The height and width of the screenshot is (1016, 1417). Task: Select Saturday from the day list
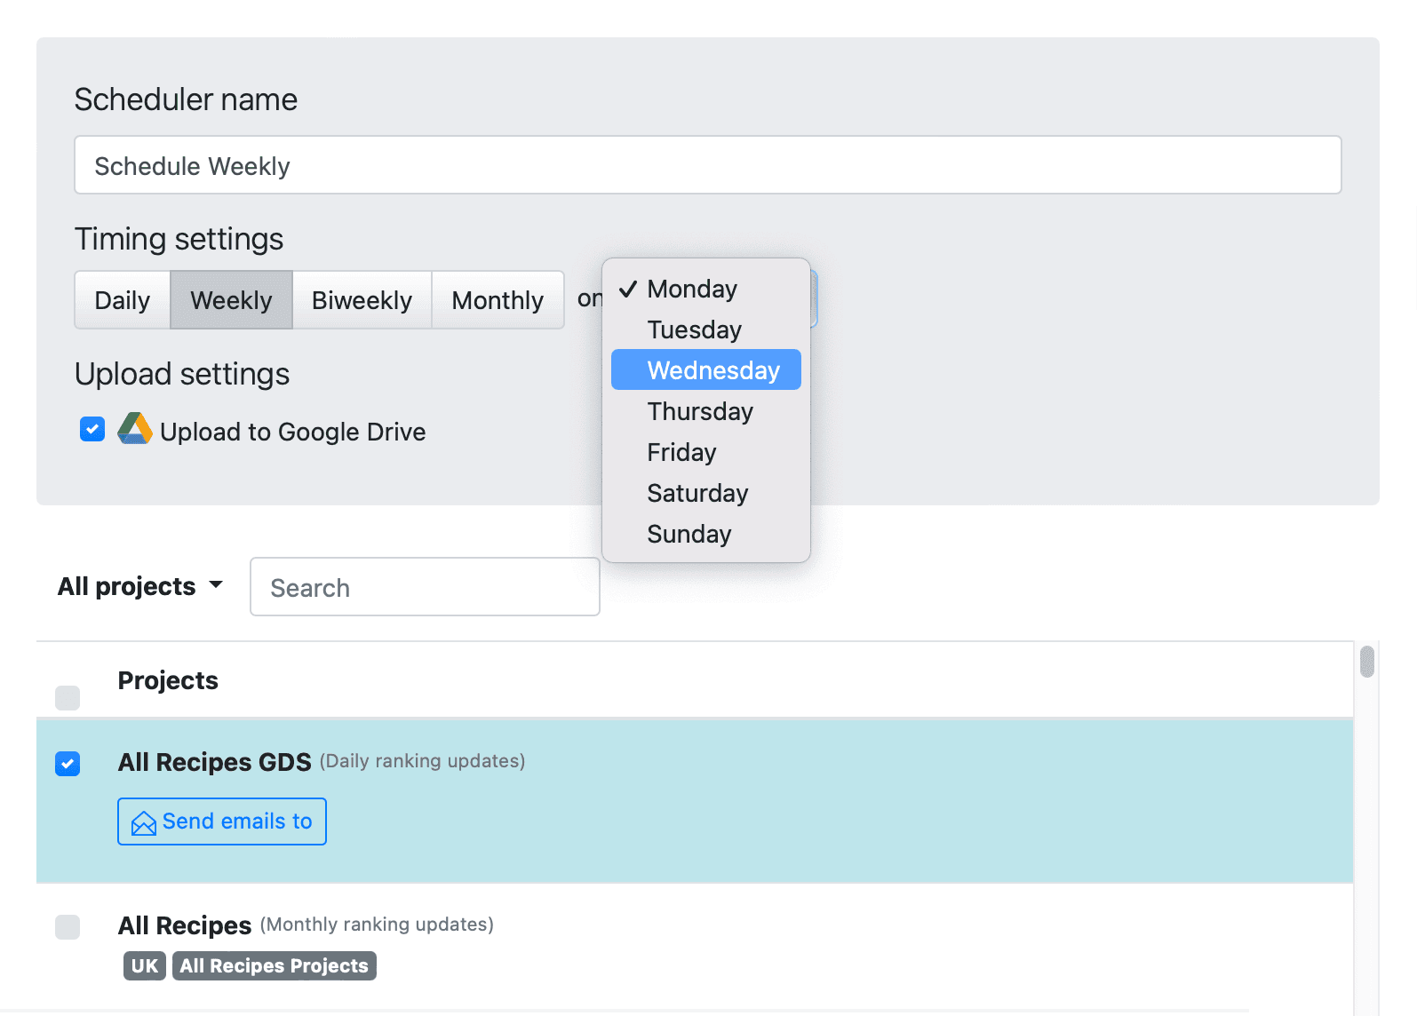tap(706, 493)
